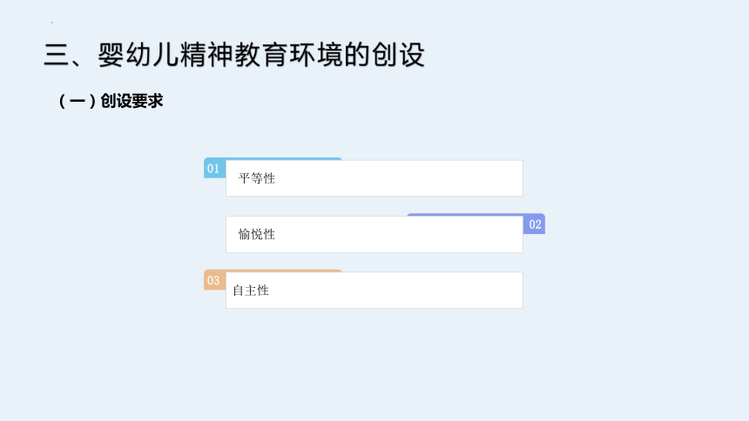Image resolution: width=749 pixels, height=421 pixels.
Task: Click the blue 01 number badge
Action: tap(214, 169)
